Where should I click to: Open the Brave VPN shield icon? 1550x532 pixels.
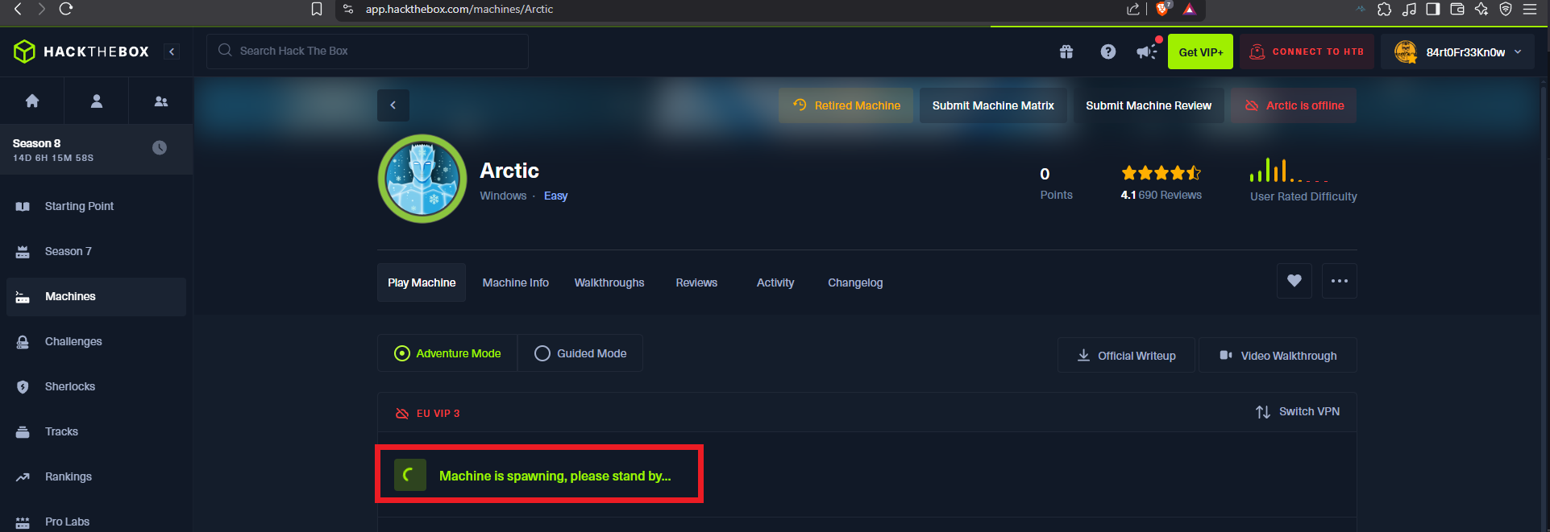click(1506, 9)
